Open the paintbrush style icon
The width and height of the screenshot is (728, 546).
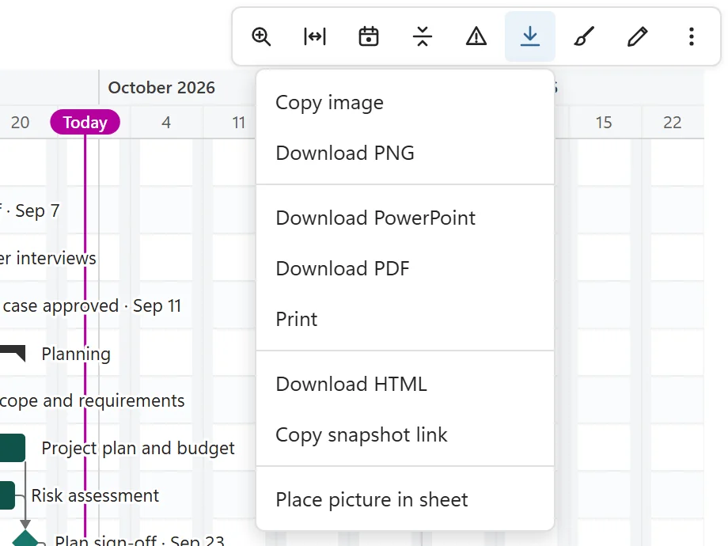(584, 36)
